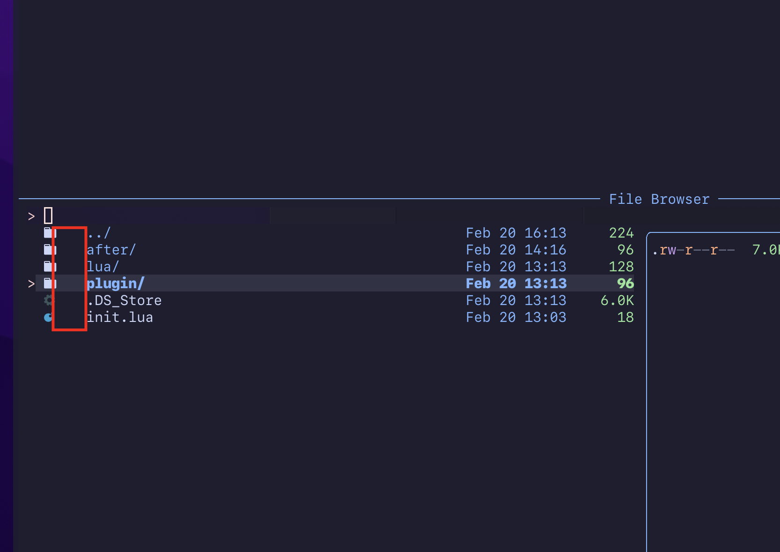Viewport: 780px width, 552px height.
Task: Click the block cursor in the prompt line
Action: [x=48, y=215]
